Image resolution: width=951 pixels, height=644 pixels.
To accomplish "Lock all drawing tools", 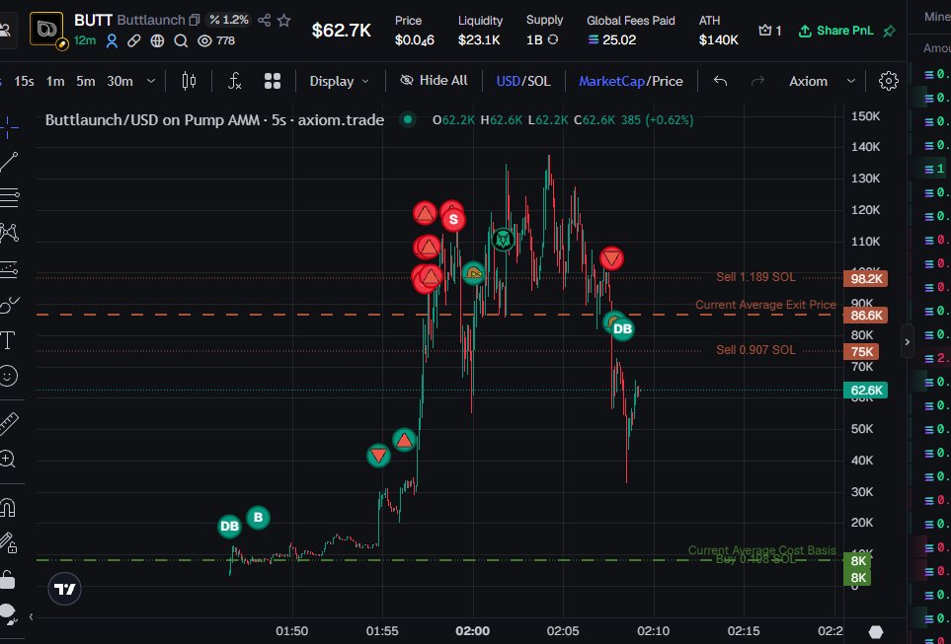I will pos(7,580).
